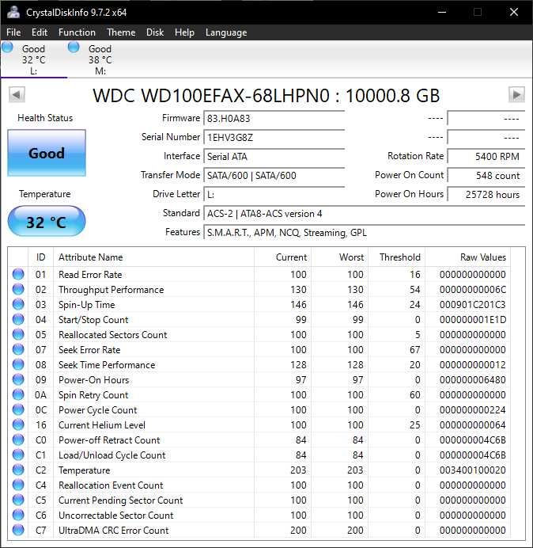Click status orb for Seek Time Performance
Screen dimensions: 533x548
18,364
